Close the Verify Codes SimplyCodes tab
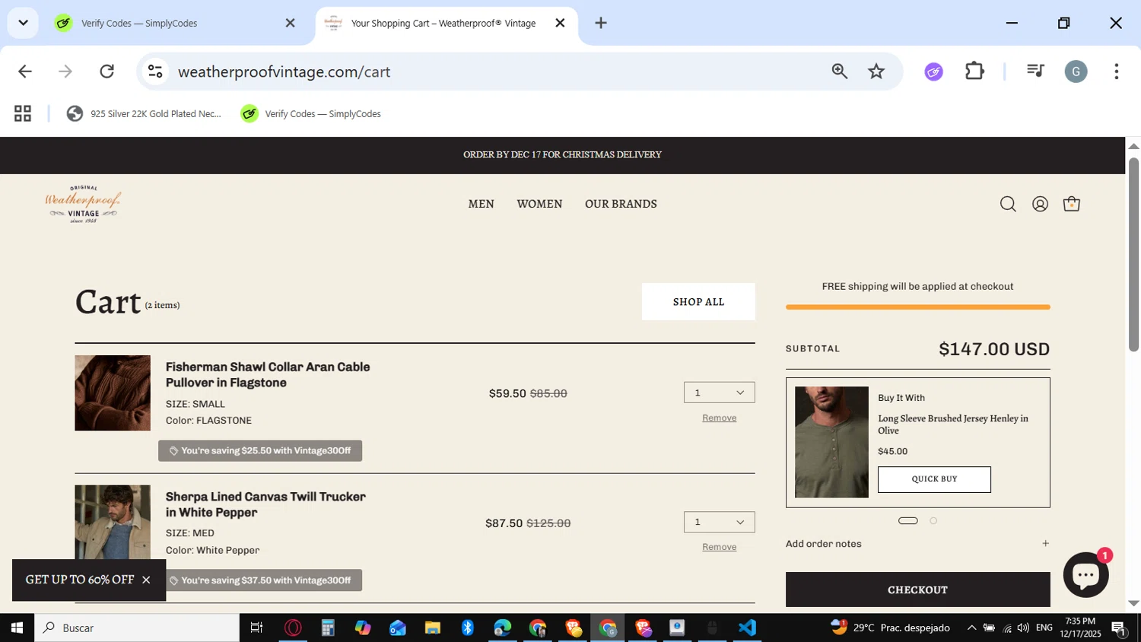This screenshot has width=1141, height=642. click(x=290, y=23)
